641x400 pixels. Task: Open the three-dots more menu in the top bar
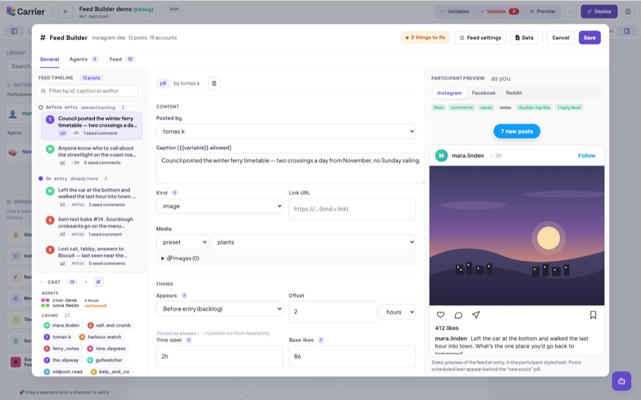pyautogui.click(x=570, y=12)
